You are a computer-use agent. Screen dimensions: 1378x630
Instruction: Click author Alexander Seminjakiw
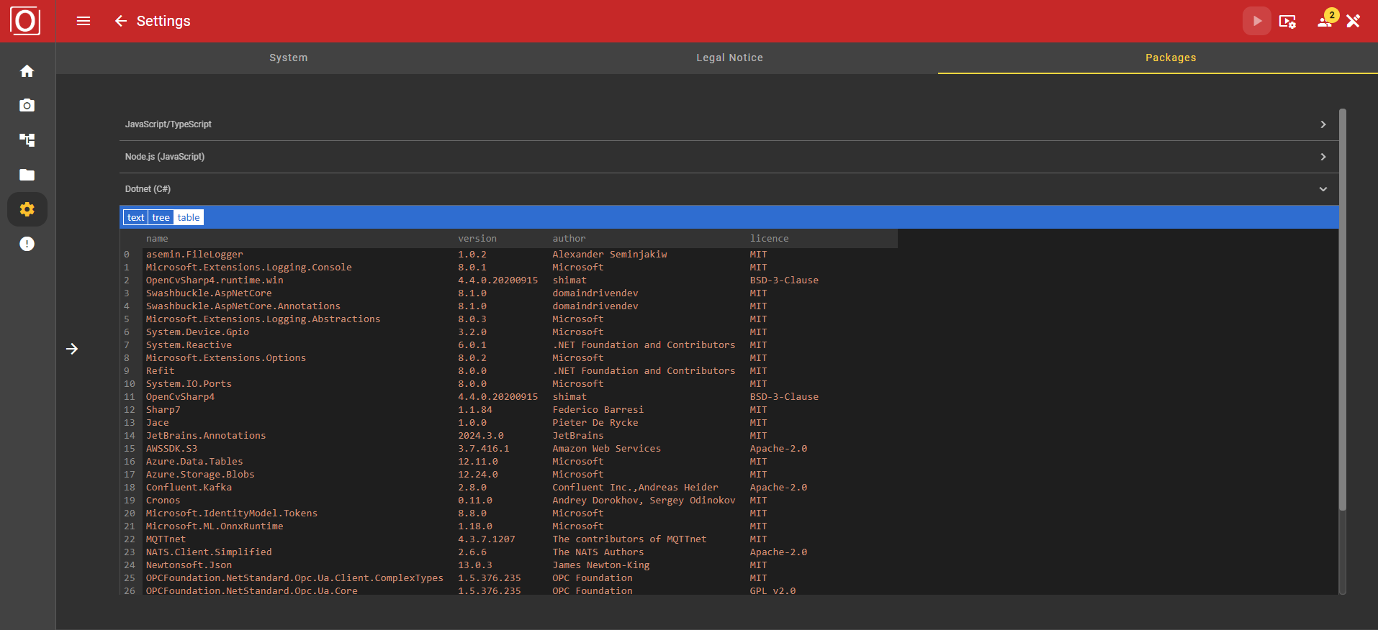point(610,255)
